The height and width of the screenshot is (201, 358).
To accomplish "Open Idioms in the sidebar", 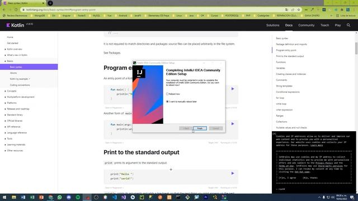I will pos(13,73).
